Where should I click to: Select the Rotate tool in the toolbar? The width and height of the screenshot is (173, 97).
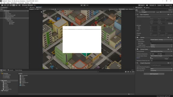pos(8,5)
